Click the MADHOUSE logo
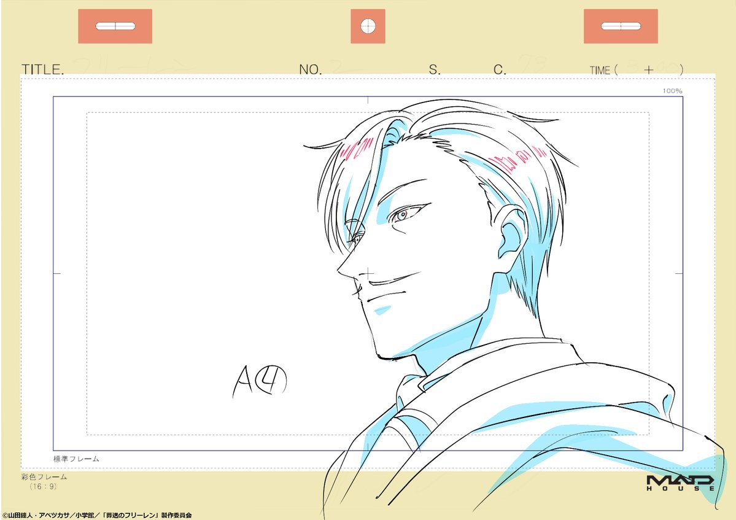The width and height of the screenshot is (736, 520). 680,483
